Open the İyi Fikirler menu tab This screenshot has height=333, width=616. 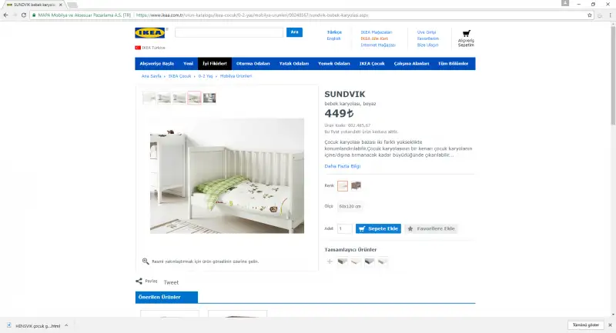215,64
